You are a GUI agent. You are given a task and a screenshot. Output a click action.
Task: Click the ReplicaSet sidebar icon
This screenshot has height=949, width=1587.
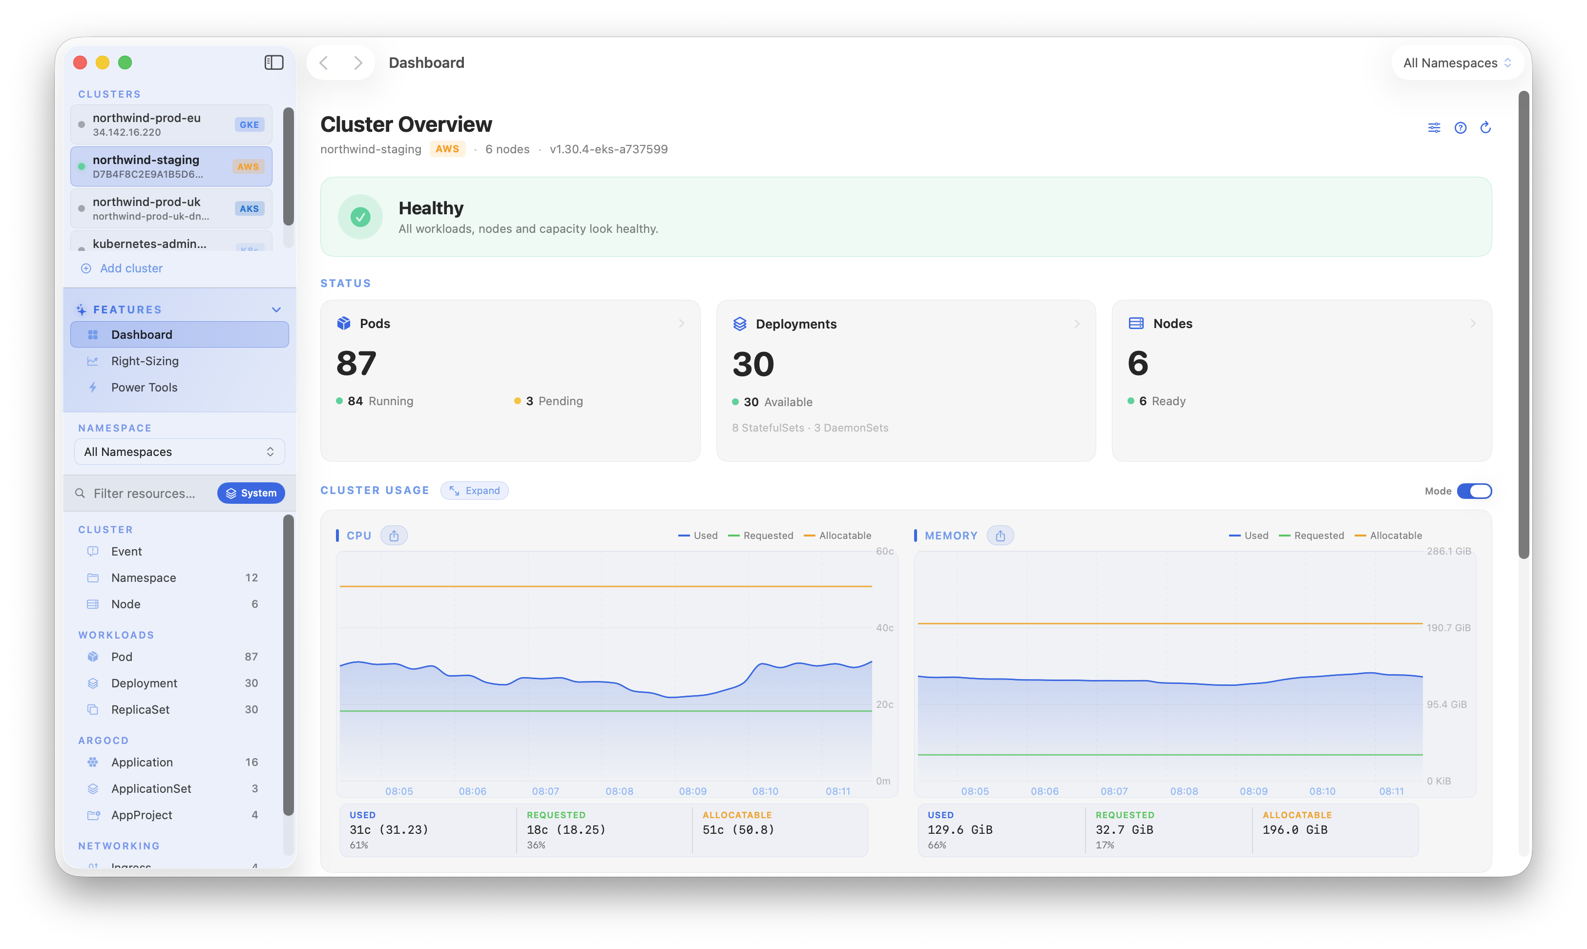click(x=93, y=709)
